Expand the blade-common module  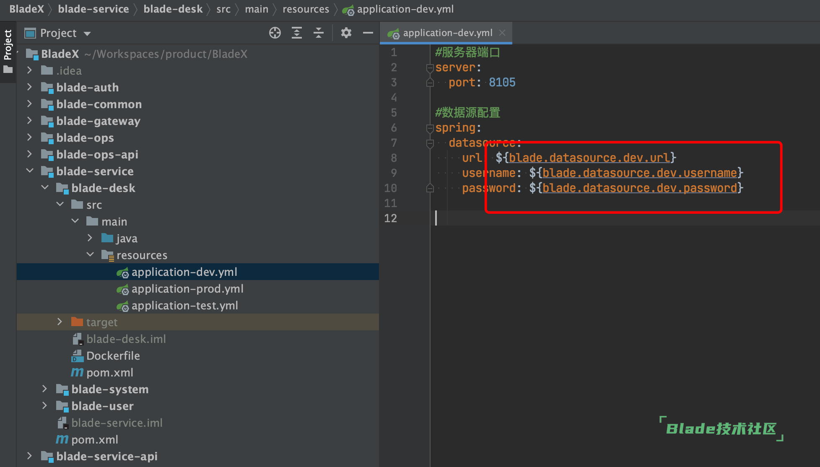pyautogui.click(x=29, y=104)
